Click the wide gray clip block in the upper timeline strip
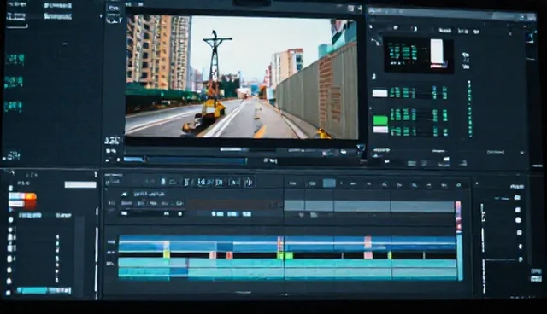 point(370,206)
